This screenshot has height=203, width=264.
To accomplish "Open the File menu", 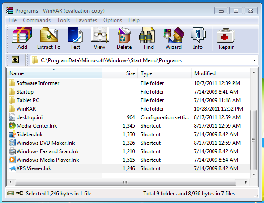I will pyautogui.click(x=13, y=20).
